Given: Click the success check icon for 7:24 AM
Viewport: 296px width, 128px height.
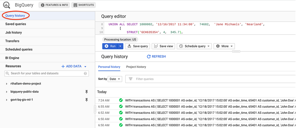Looking at the screenshot, I should [x=121, y=100].
